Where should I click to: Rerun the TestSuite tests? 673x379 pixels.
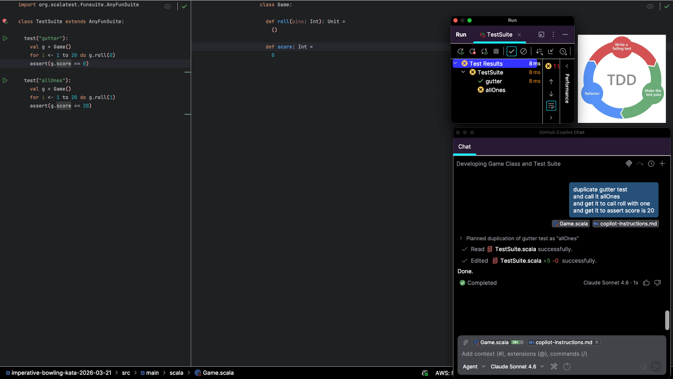[461, 51]
